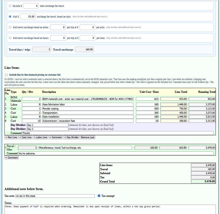220x214 pixels.
Task: Click the total travel surcharge amount field
Action: (x=31, y=6)
